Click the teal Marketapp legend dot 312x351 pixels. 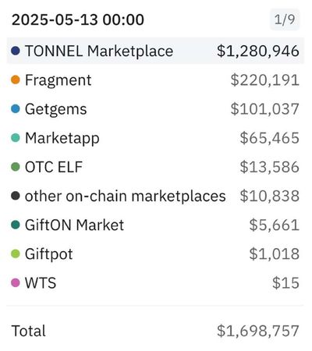pos(16,138)
